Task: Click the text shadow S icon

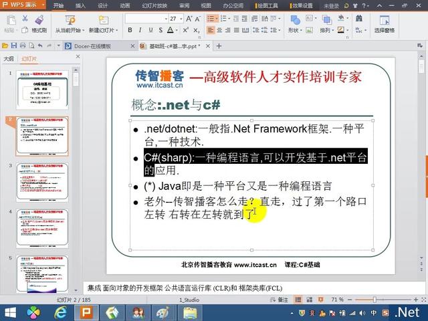Action: click(160, 30)
